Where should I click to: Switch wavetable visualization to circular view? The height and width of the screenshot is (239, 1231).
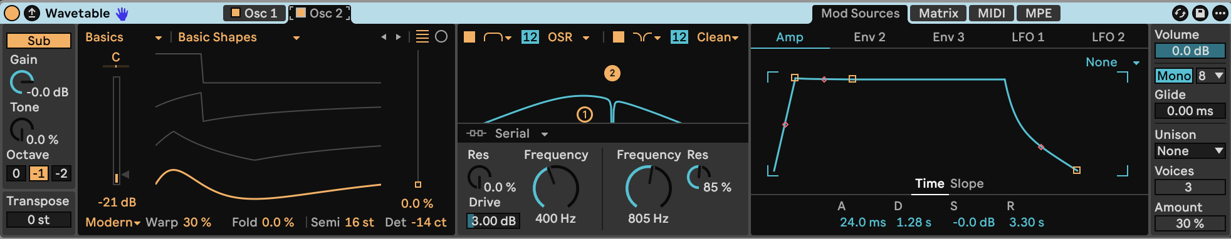441,37
